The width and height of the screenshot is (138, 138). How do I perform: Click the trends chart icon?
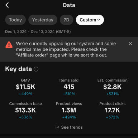coord(57,127)
